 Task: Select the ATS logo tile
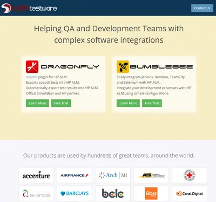[151, 175]
